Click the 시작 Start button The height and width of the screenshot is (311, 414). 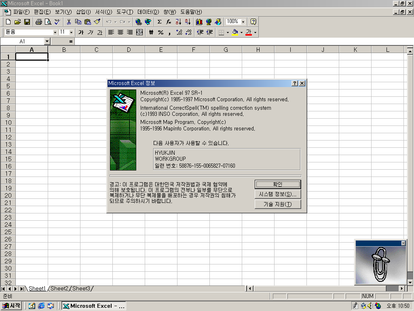pos(11,306)
